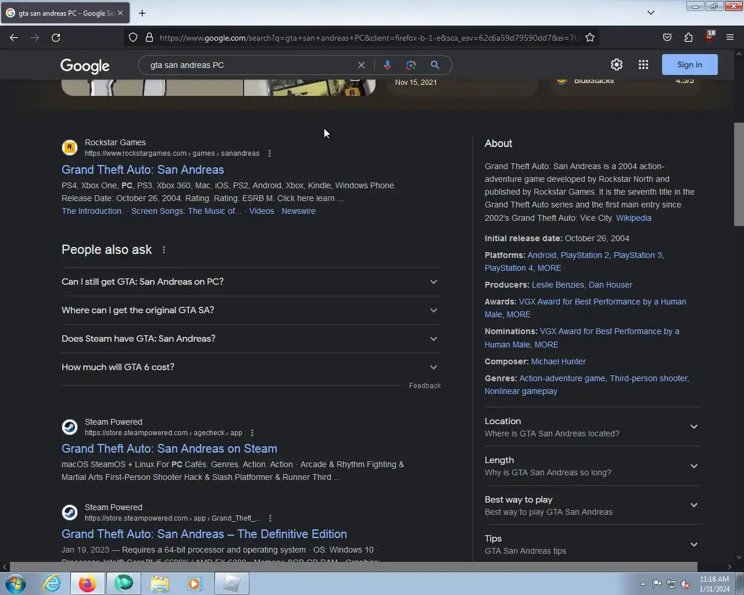This screenshot has width=744, height=595.
Task: Reload the current page
Action: click(x=56, y=37)
